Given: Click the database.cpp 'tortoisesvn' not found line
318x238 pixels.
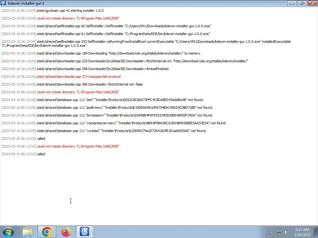Looking at the screenshot, I should click(x=107, y=115).
